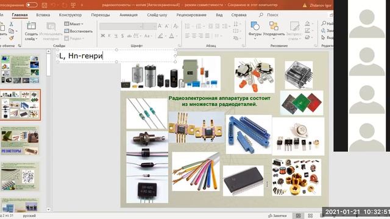
Task: Click the Zhdanov Igor account name
Action: (x=321, y=5)
